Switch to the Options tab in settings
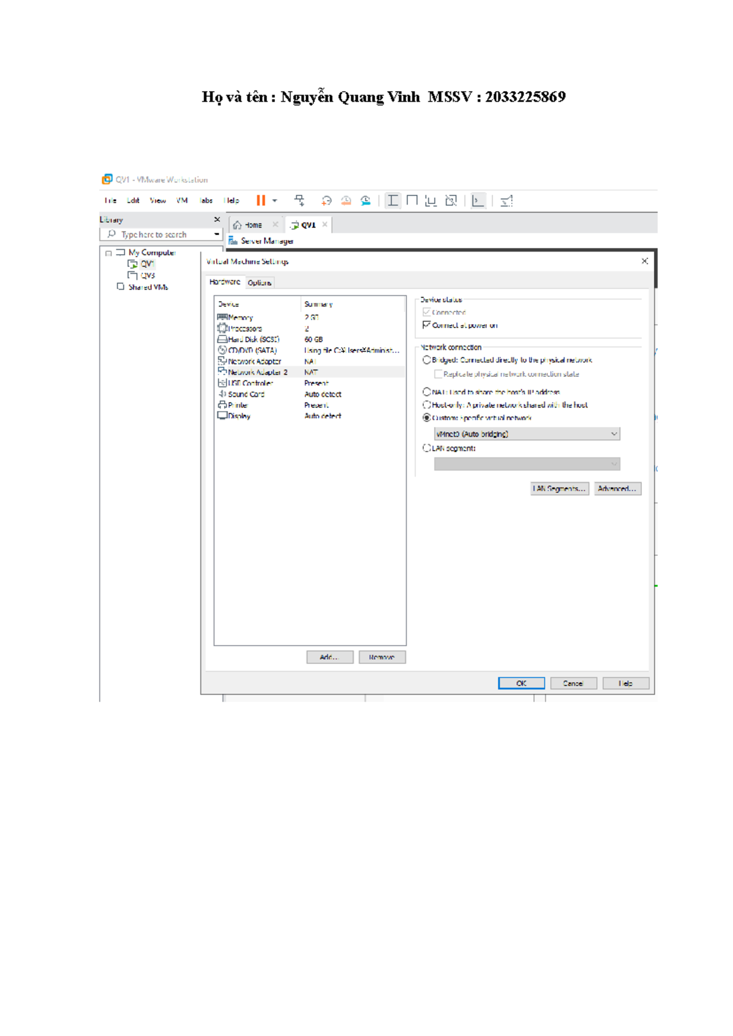The height and width of the screenshot is (1036, 733). (x=260, y=283)
